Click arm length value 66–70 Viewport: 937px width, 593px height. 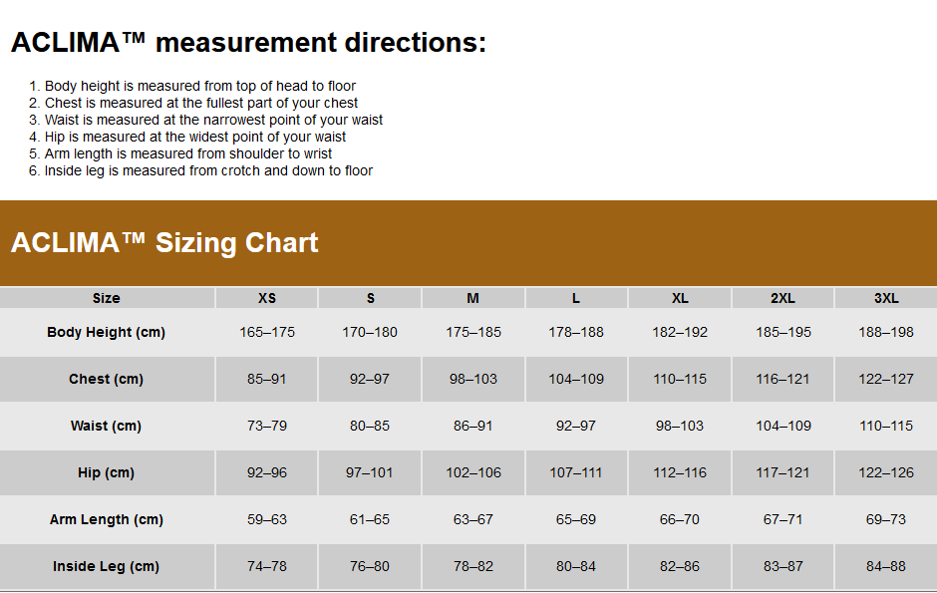(x=680, y=519)
